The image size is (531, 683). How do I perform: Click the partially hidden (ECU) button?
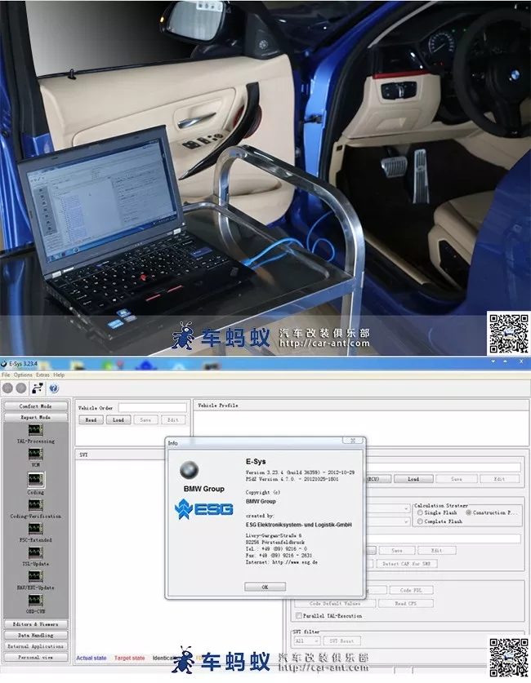pos(378,479)
